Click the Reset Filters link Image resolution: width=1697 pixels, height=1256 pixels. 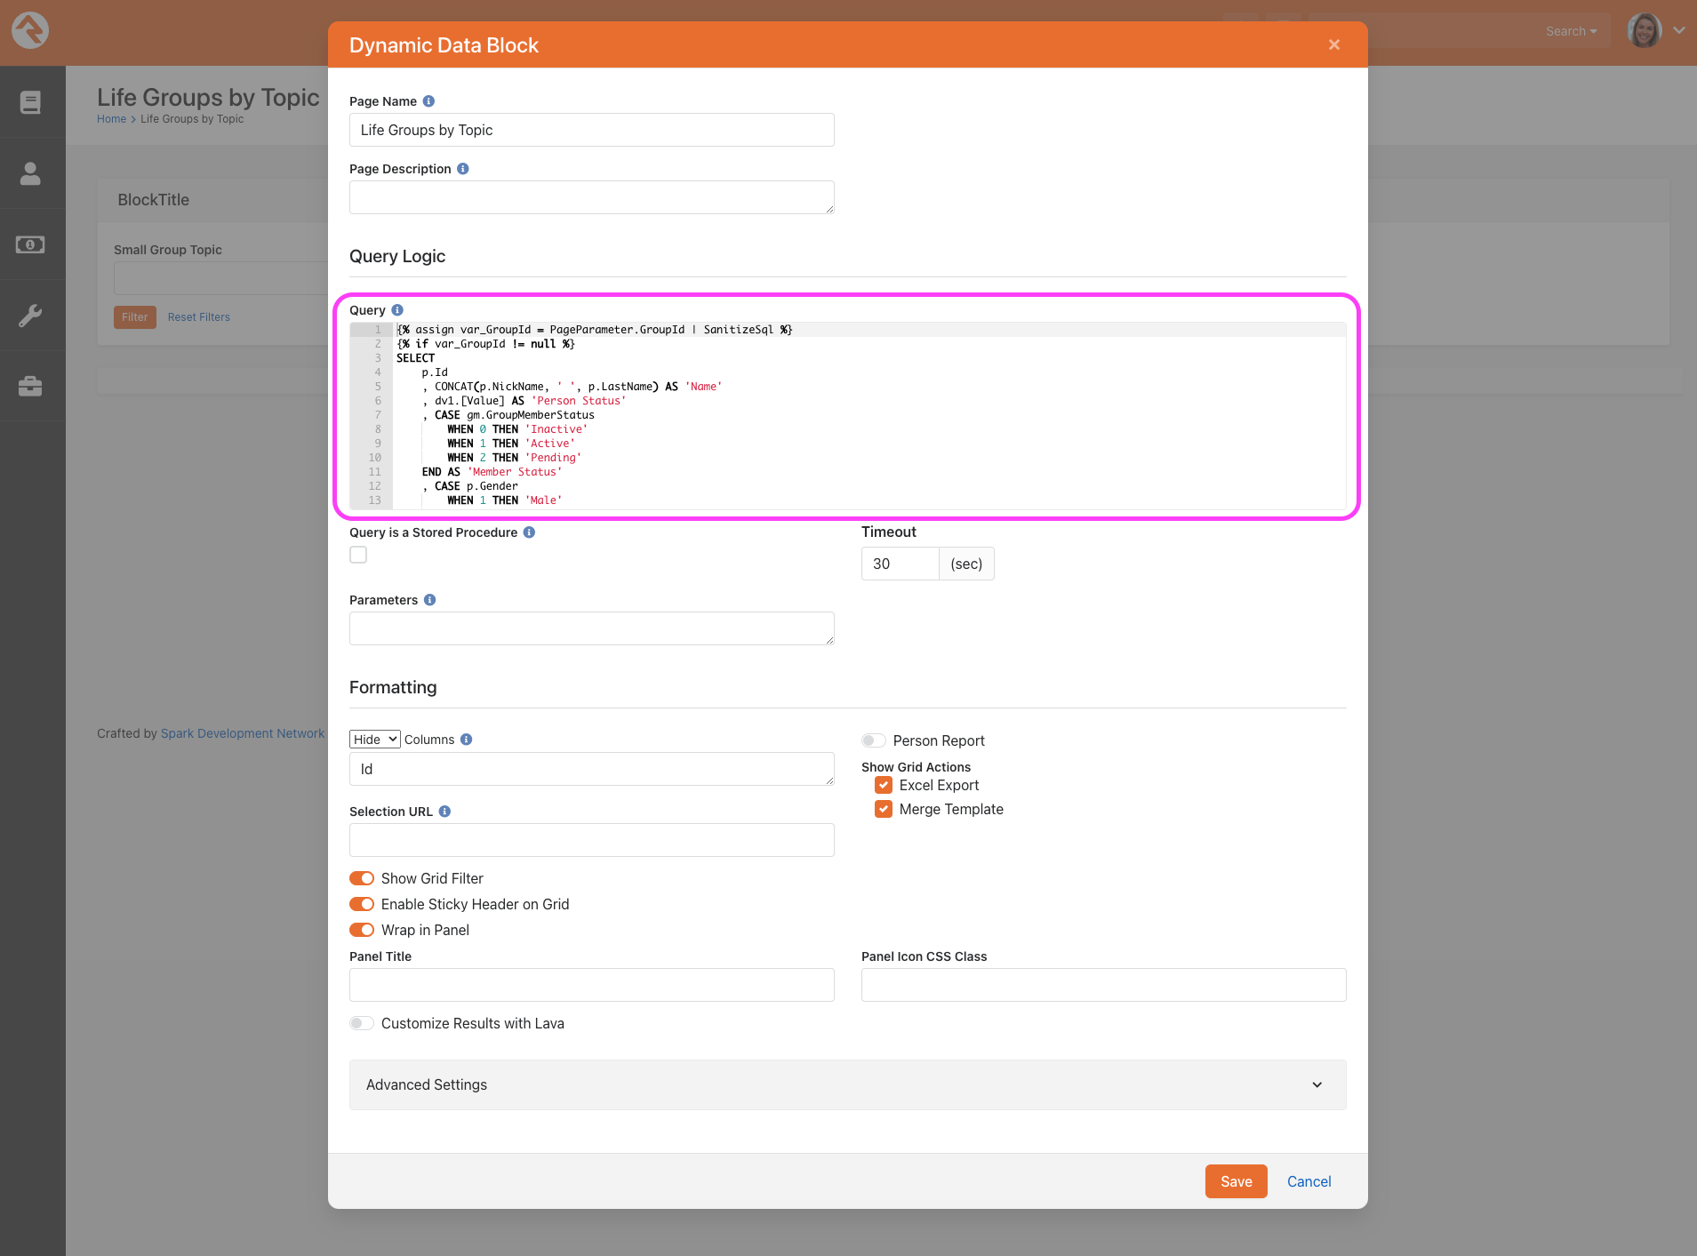pos(198,317)
